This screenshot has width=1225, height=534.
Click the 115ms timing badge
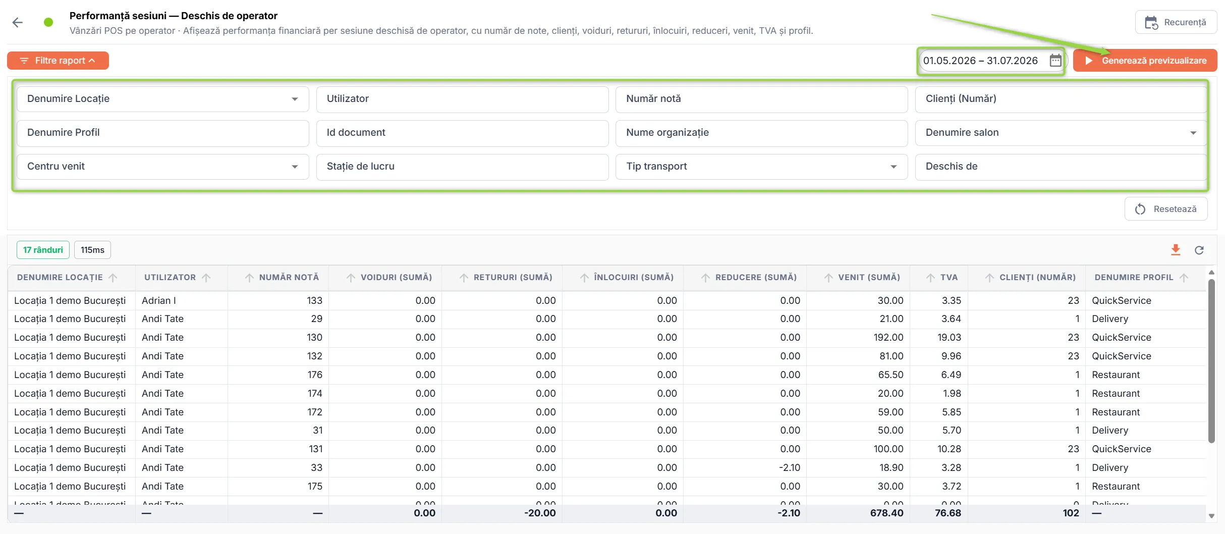[x=92, y=250]
